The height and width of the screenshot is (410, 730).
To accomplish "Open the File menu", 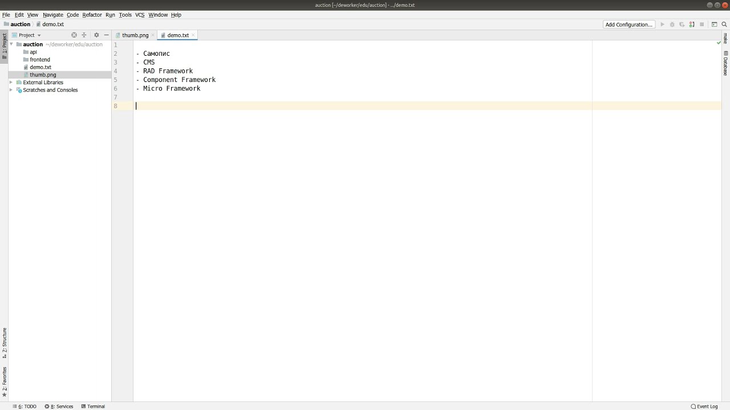I will click(x=6, y=15).
